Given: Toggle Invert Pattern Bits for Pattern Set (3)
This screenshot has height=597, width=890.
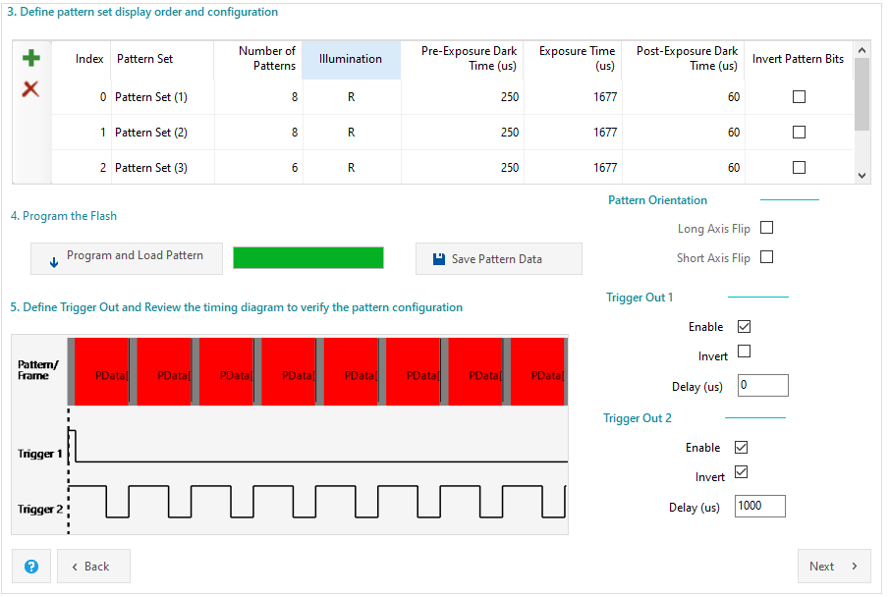Looking at the screenshot, I should (x=799, y=167).
